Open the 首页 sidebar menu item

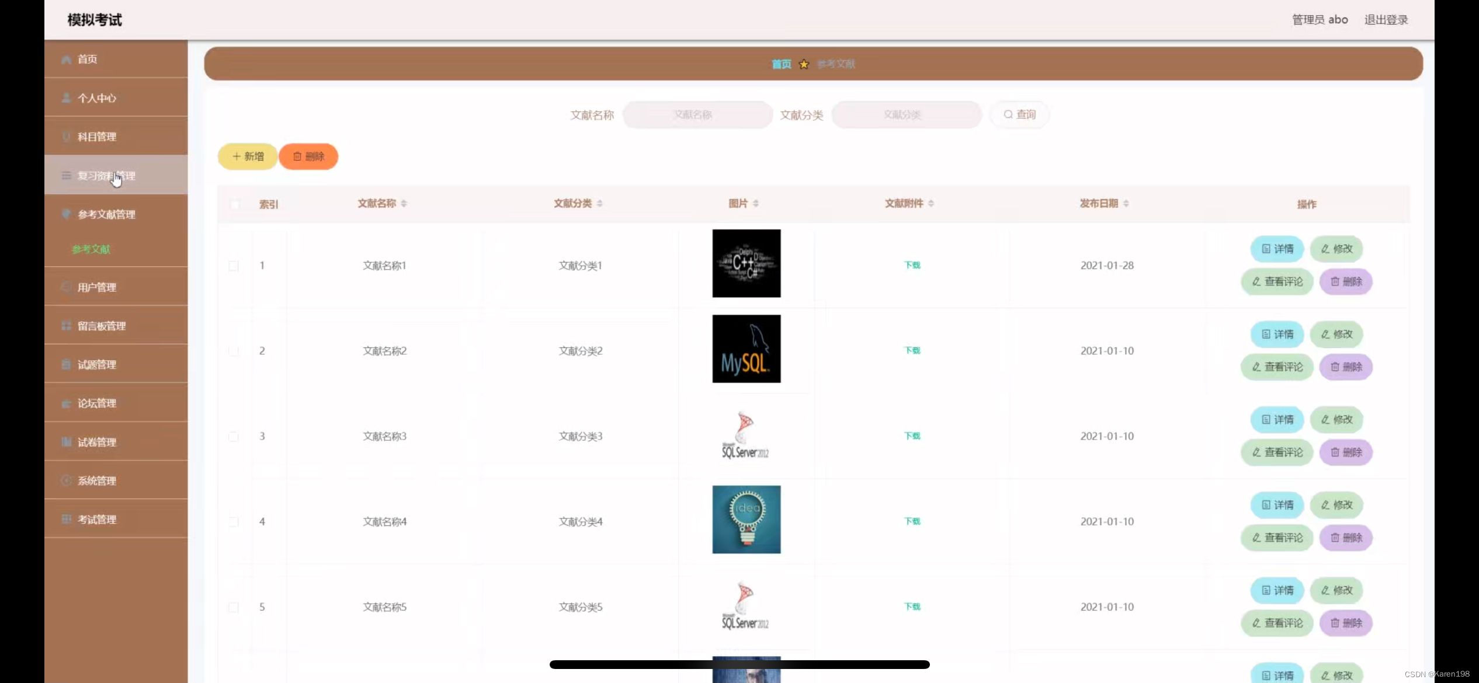click(x=116, y=59)
